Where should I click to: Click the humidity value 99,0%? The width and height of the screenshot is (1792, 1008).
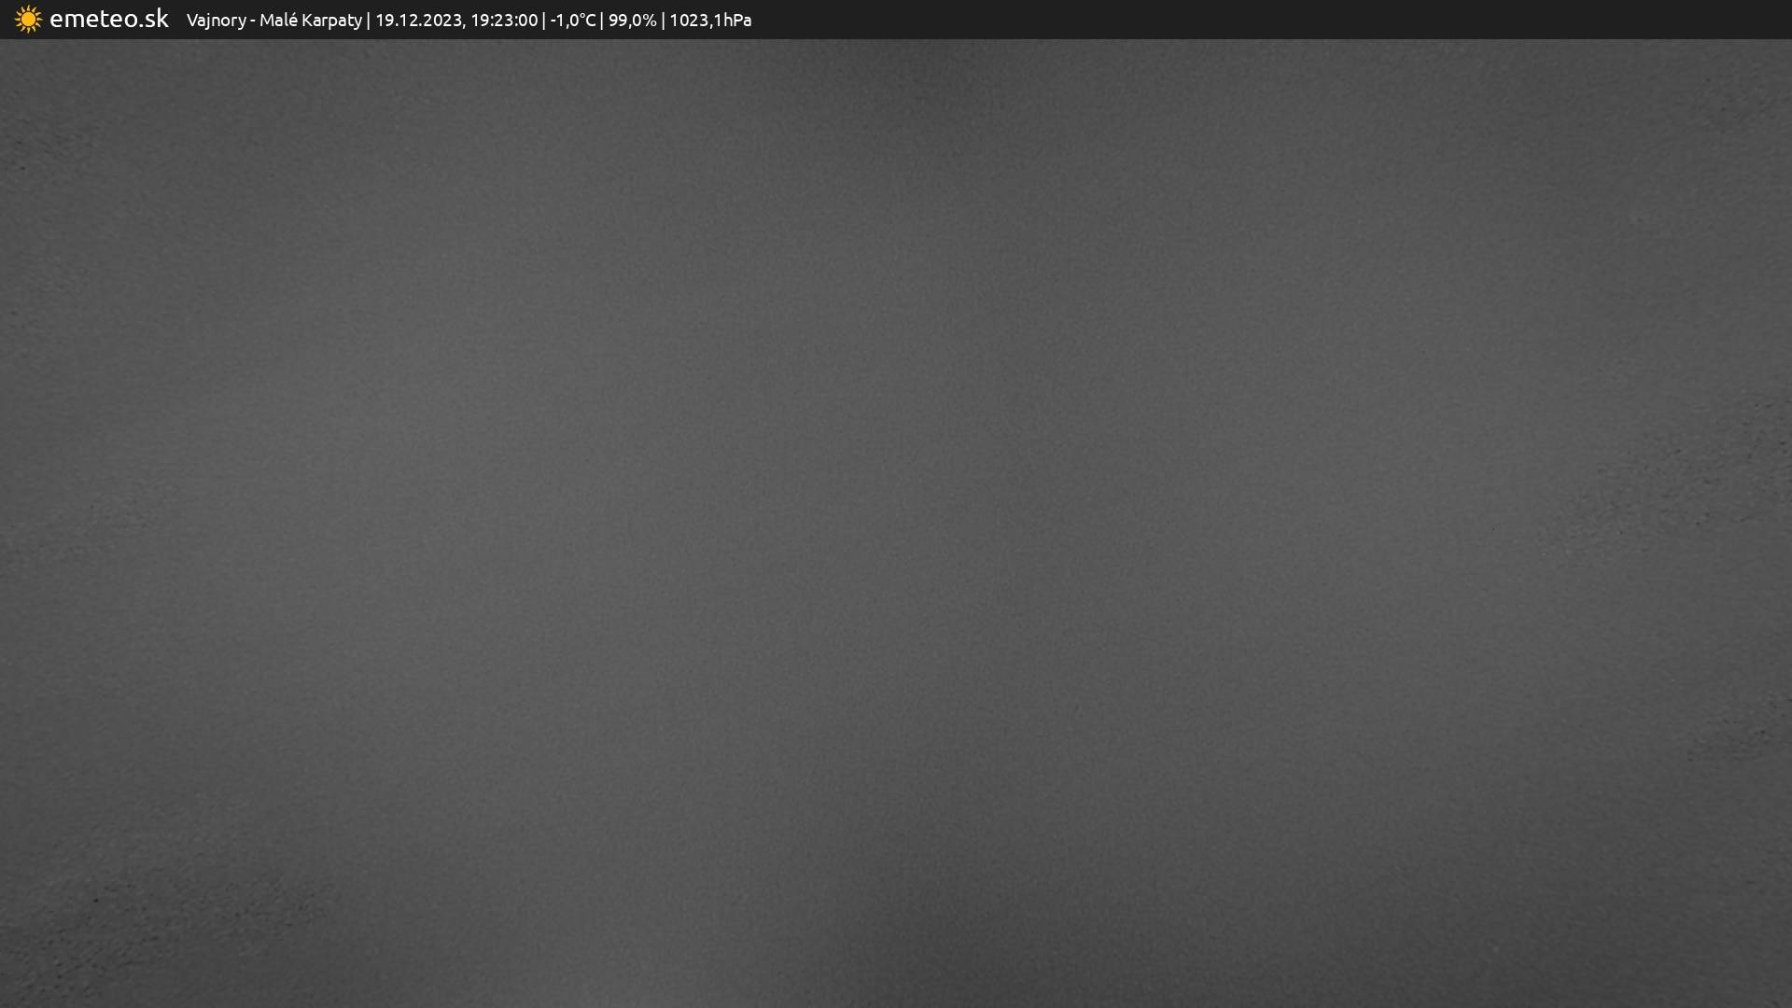[632, 21]
